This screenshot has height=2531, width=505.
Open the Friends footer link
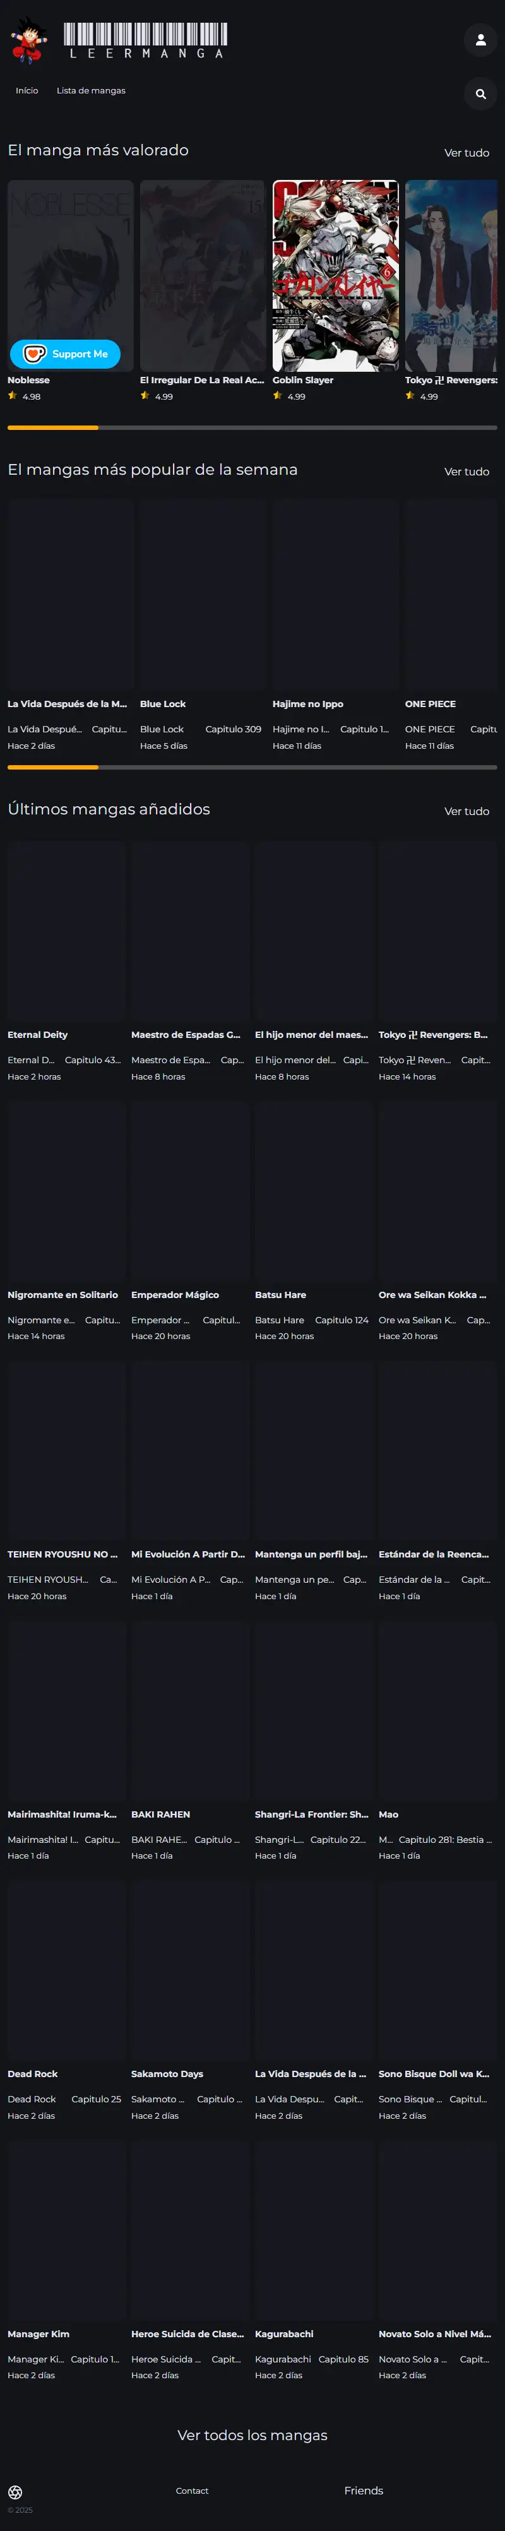pyautogui.click(x=364, y=2490)
